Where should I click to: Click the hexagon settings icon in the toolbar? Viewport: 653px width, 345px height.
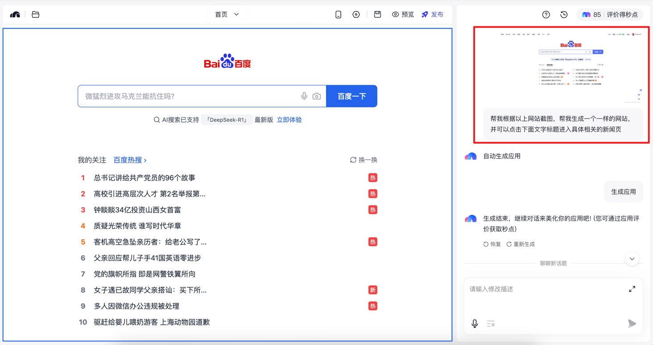click(356, 15)
